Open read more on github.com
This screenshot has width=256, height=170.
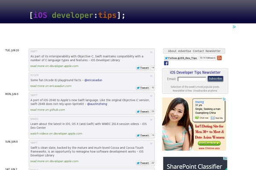click(x=47, y=110)
